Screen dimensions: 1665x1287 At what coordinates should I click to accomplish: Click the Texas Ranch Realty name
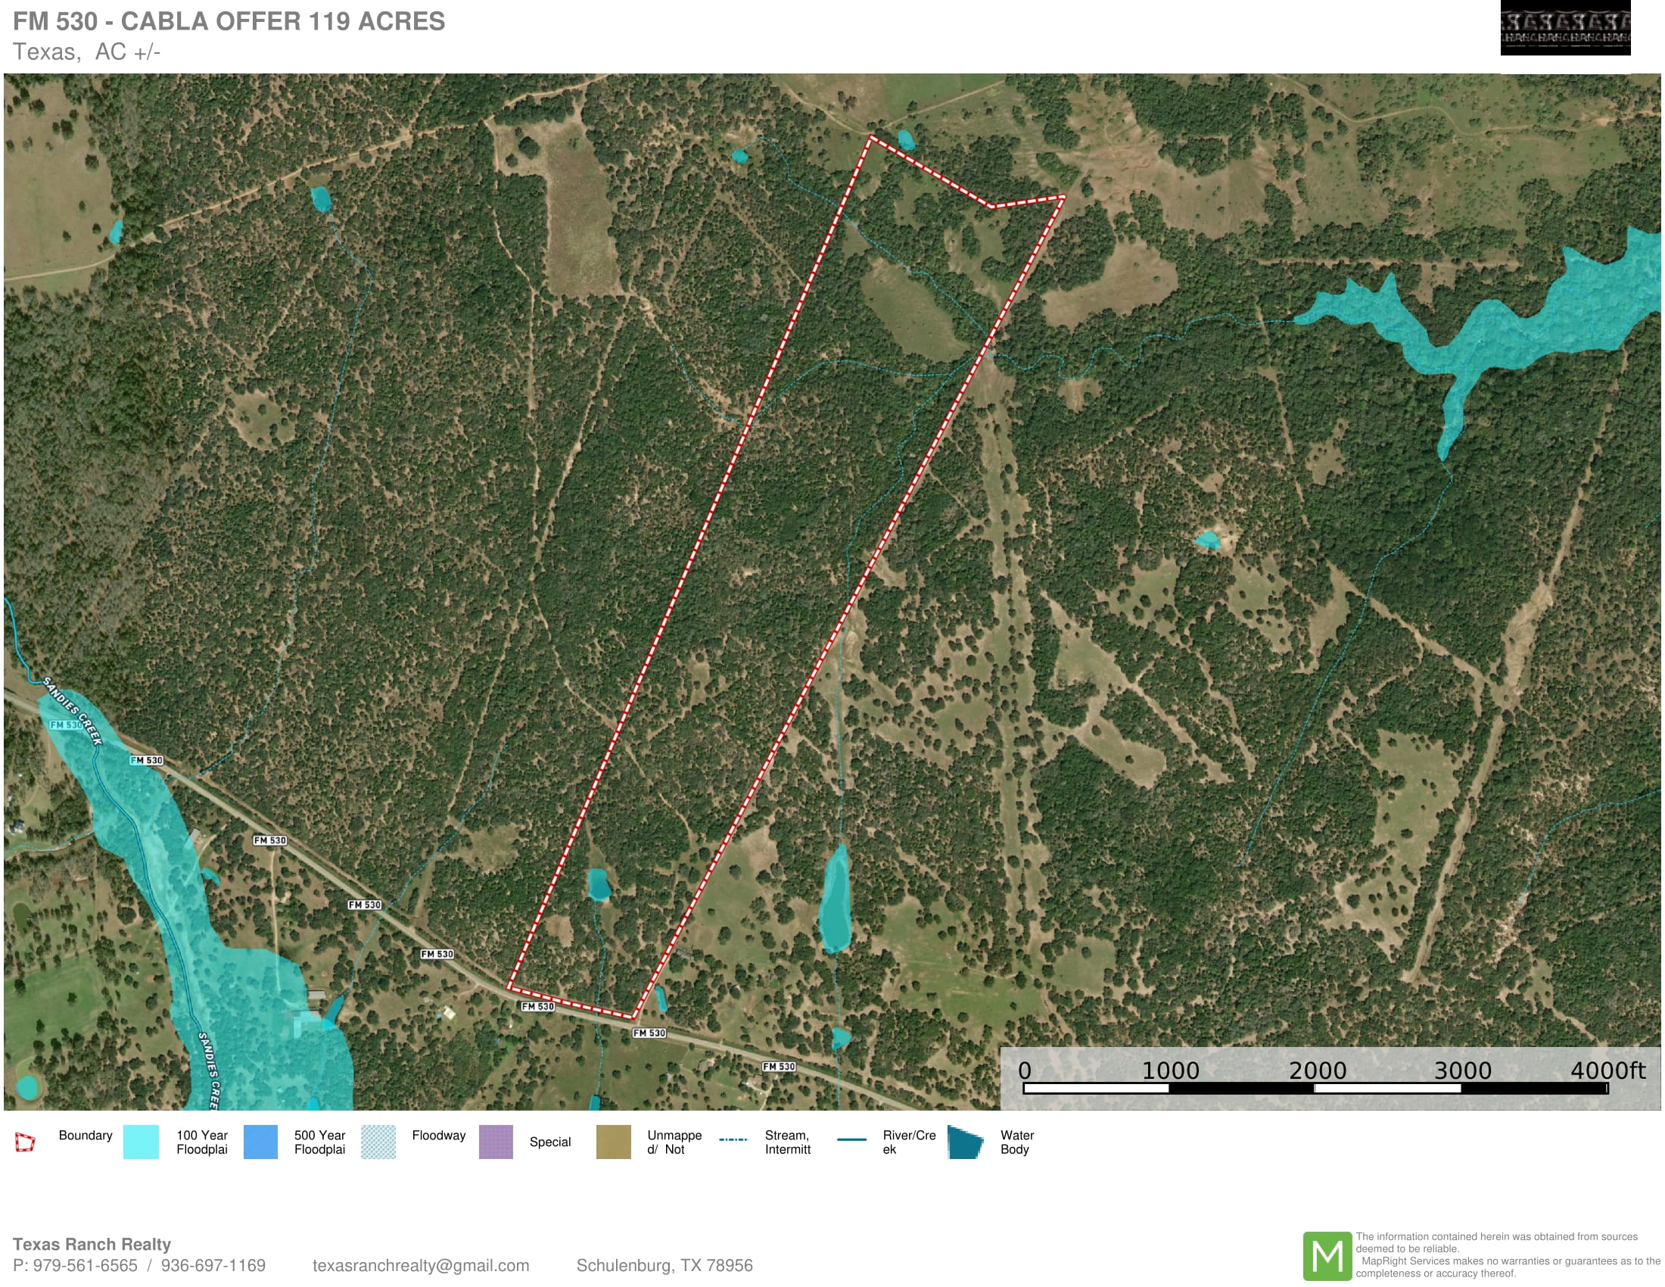pyautogui.click(x=92, y=1245)
